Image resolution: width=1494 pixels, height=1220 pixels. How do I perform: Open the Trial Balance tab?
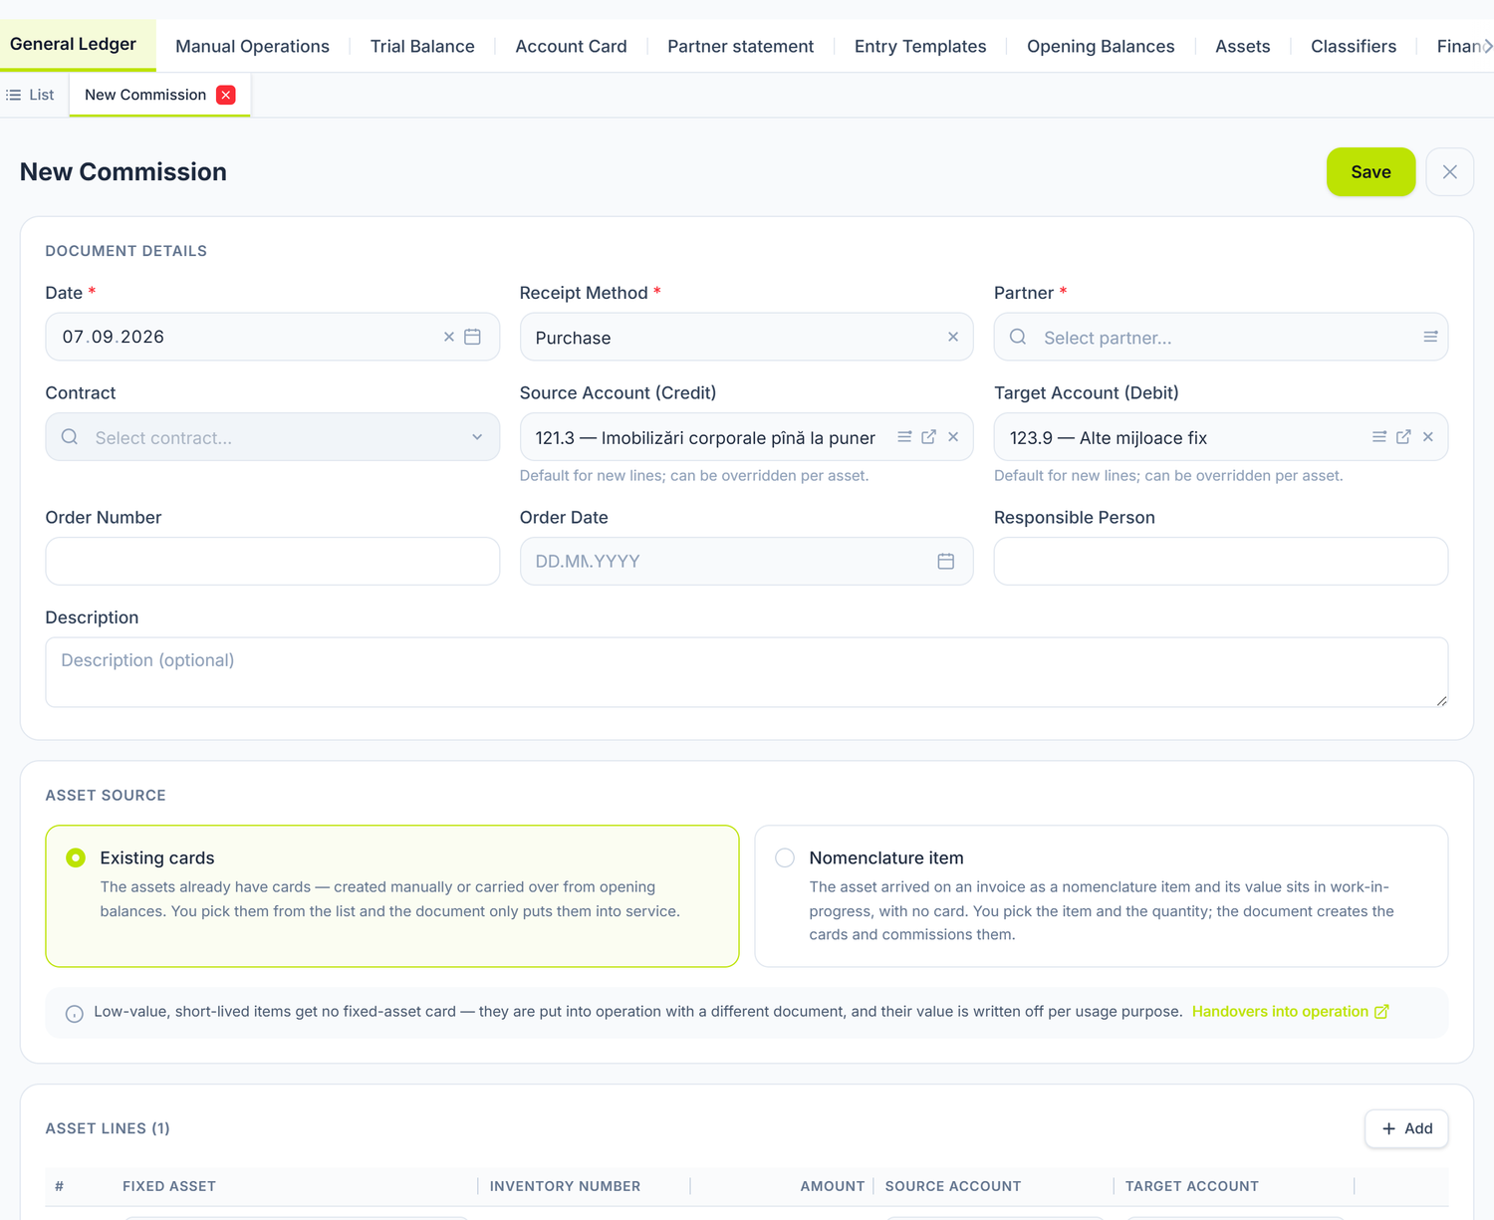[422, 47]
